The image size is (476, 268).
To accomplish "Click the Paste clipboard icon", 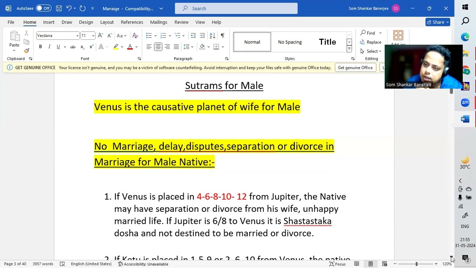I will 15,36.
